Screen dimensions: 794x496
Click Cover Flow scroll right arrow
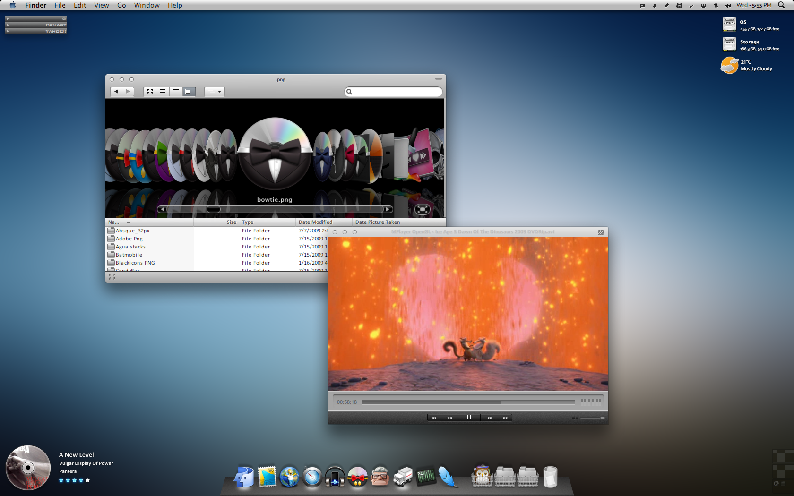[x=388, y=209]
